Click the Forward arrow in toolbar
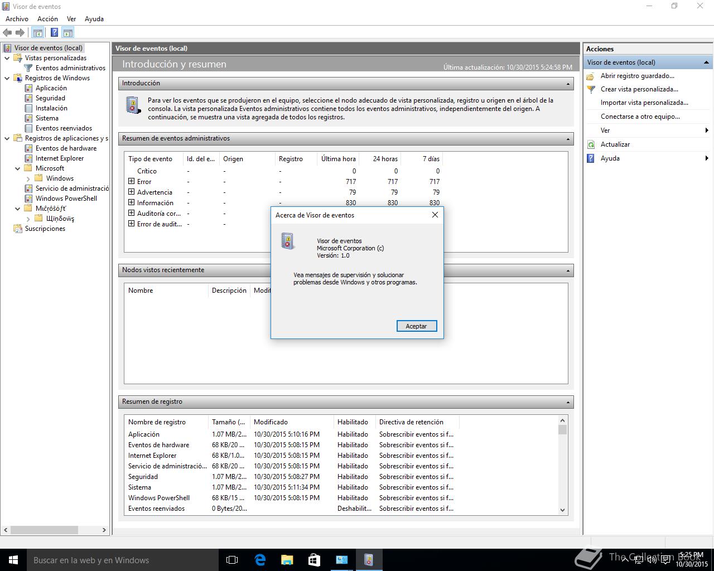Image resolution: width=714 pixels, height=571 pixels. (20, 33)
